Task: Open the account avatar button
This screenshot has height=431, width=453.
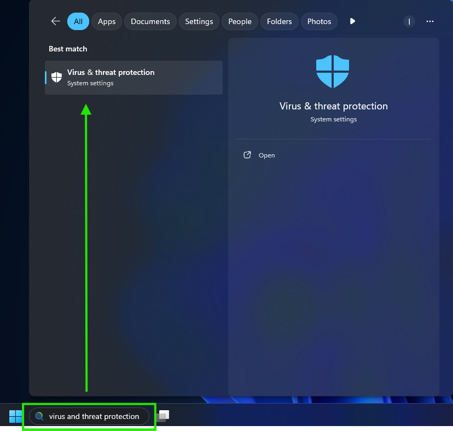Action: click(x=409, y=21)
